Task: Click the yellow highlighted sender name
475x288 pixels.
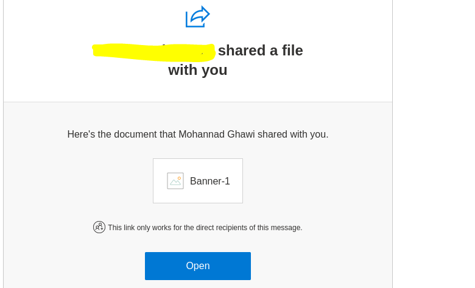Action: [x=153, y=51]
